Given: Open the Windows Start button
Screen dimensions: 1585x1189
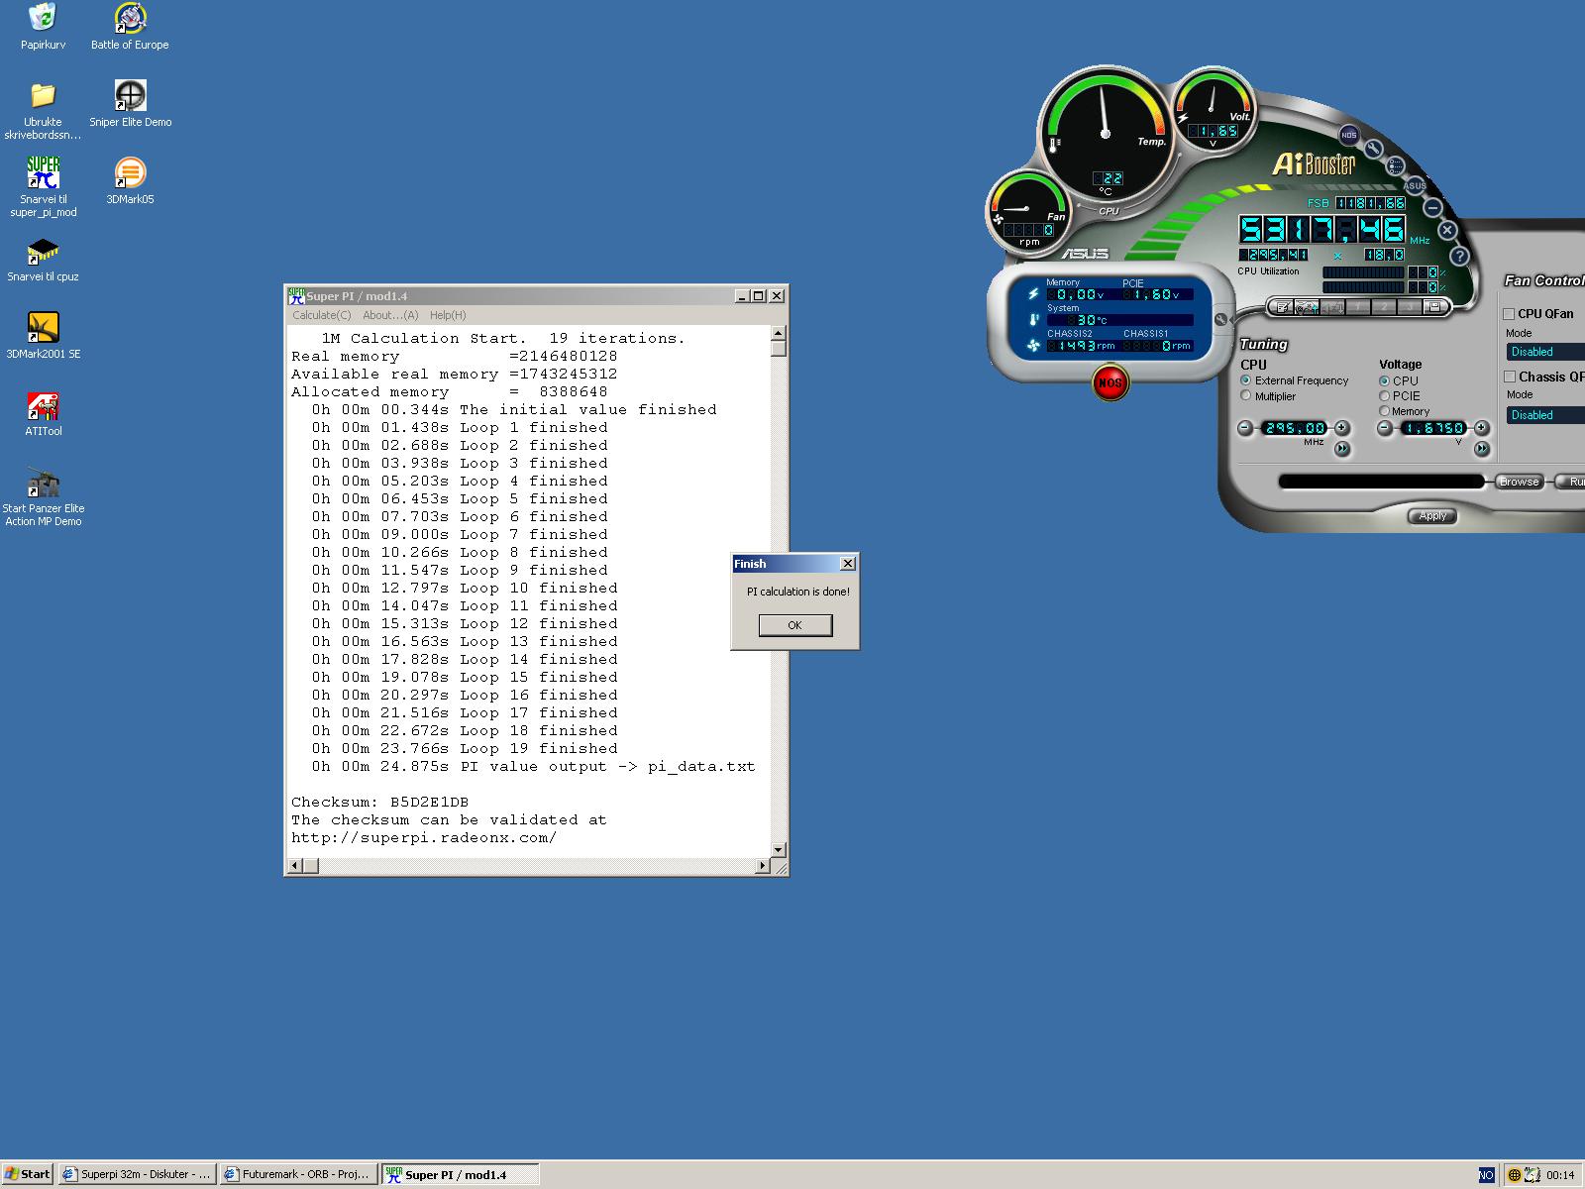Looking at the screenshot, I should (28, 1174).
